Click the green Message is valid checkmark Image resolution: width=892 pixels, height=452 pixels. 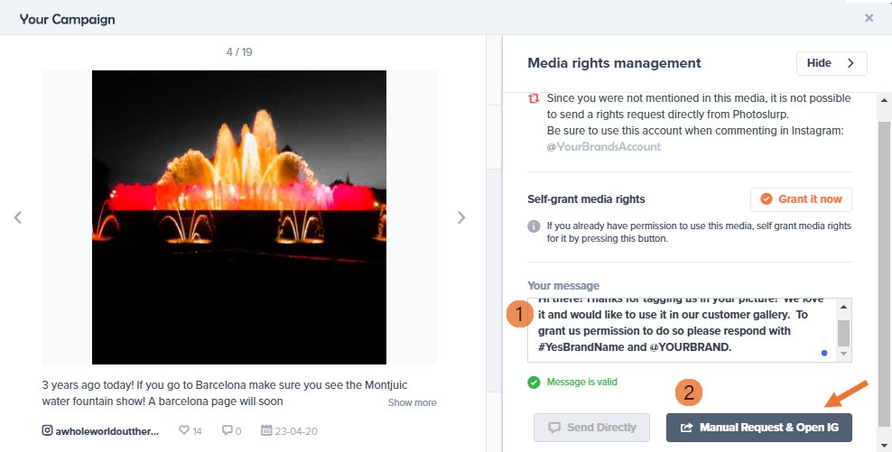[534, 382]
